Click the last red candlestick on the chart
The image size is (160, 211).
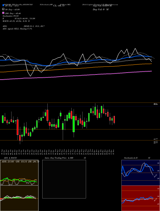pyautogui.click(x=114, y=120)
